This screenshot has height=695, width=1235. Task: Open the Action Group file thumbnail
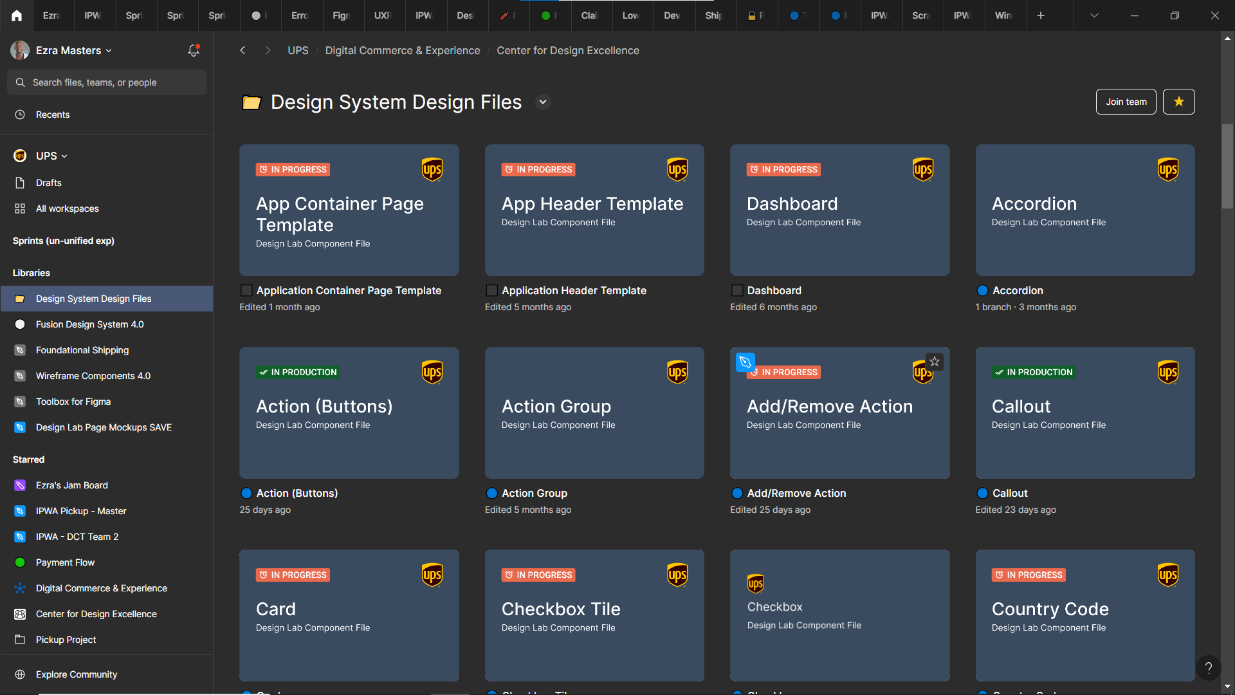pyautogui.click(x=594, y=412)
